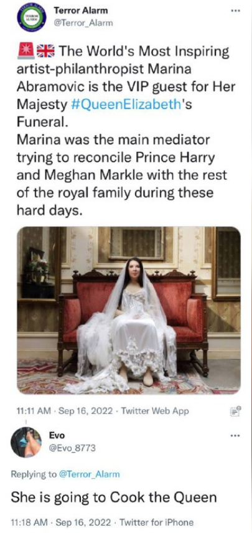Open the Evo display name

point(57,435)
